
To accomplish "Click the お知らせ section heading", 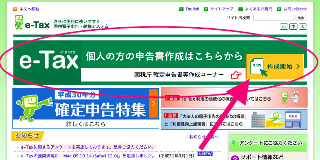I will tap(28, 136).
